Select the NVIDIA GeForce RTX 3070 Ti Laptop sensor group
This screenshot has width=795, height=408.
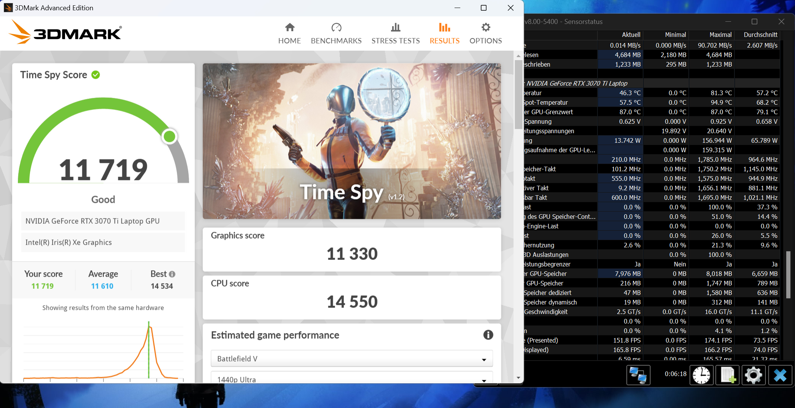point(577,83)
